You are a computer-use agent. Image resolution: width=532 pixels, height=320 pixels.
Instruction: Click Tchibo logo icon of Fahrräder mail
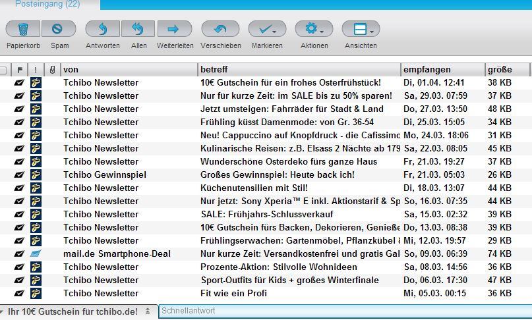click(36, 109)
